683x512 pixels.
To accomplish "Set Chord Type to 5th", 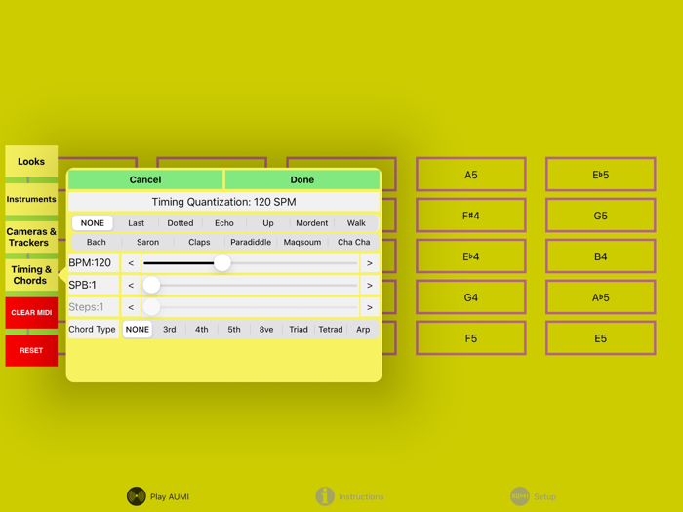I will (x=234, y=330).
